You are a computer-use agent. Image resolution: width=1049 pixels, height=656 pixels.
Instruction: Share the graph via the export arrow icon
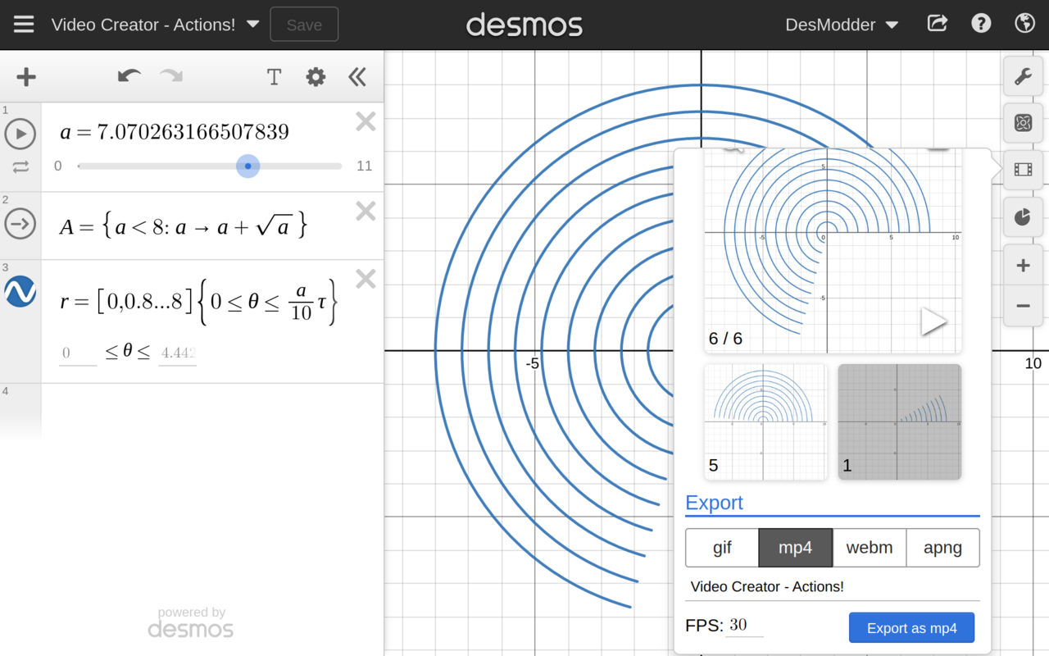tap(937, 24)
